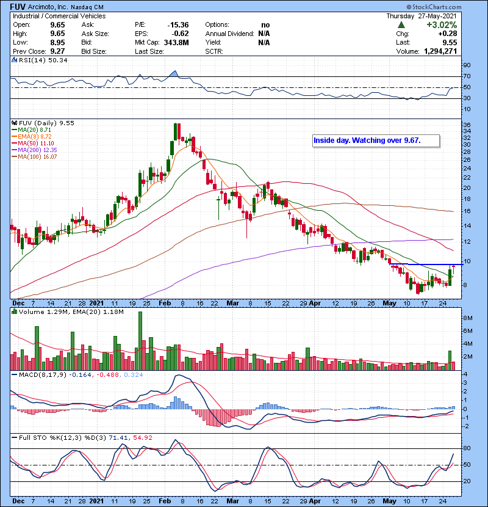Click the May label on bottom date axis
This screenshot has height=507, width=488.
click(390, 501)
